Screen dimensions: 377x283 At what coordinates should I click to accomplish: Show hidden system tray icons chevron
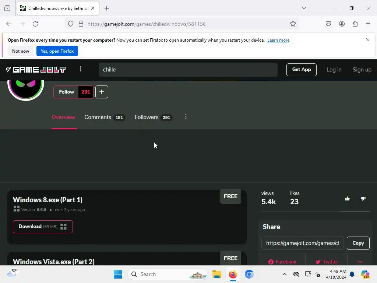coord(285,274)
